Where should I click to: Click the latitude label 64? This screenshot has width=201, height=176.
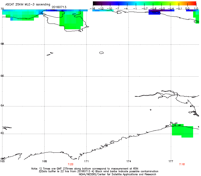click(2, 106)
